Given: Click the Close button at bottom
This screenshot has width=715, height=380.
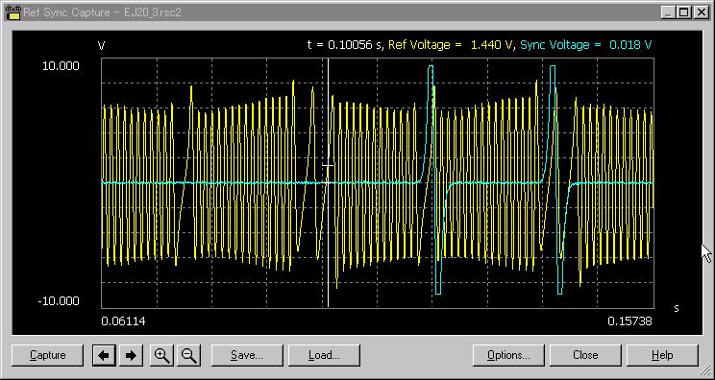Looking at the screenshot, I should [585, 355].
